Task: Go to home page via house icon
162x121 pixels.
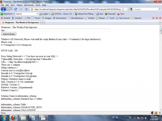Action: (x=26, y=9)
